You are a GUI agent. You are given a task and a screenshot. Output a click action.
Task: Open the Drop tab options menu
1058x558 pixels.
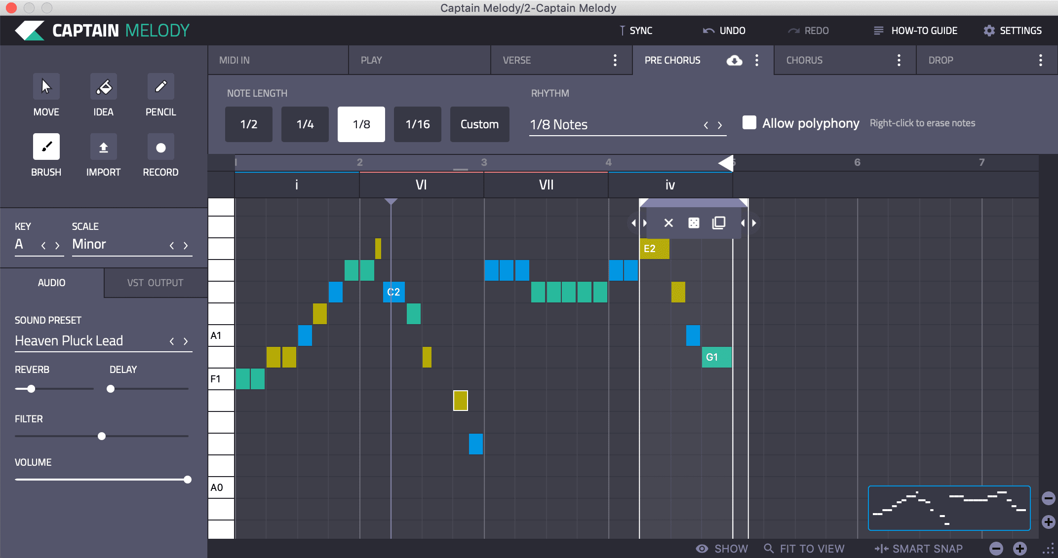click(1041, 60)
